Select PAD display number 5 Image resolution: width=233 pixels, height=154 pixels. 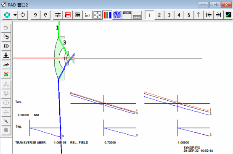189,15
